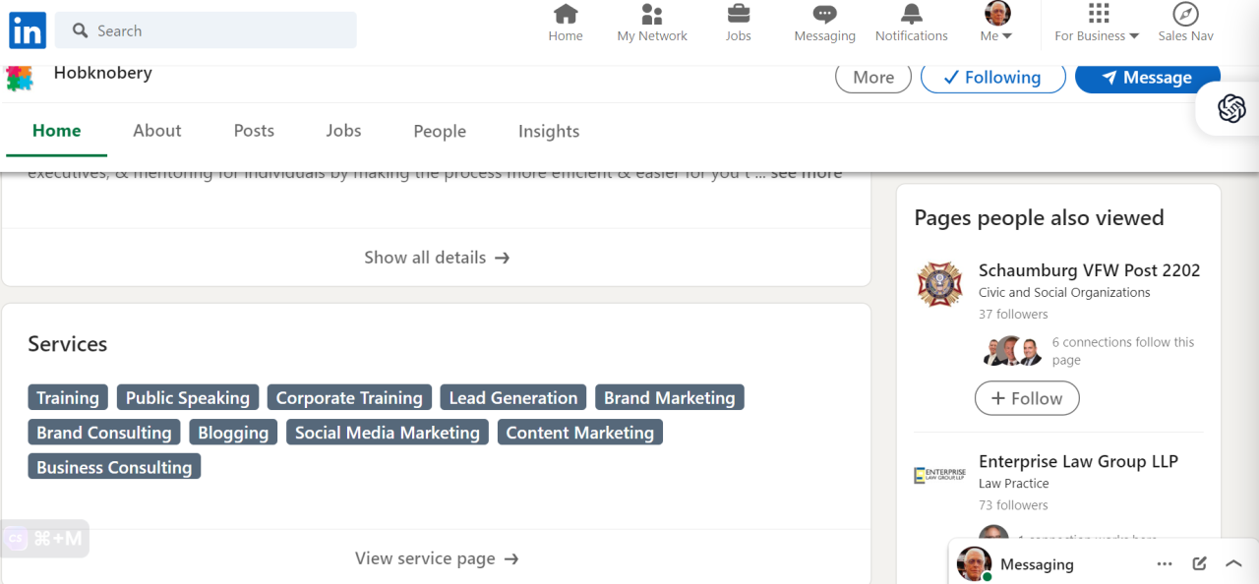The height and width of the screenshot is (584, 1259).
Task: Click profile photo in Messaging bar
Action: tap(974, 564)
